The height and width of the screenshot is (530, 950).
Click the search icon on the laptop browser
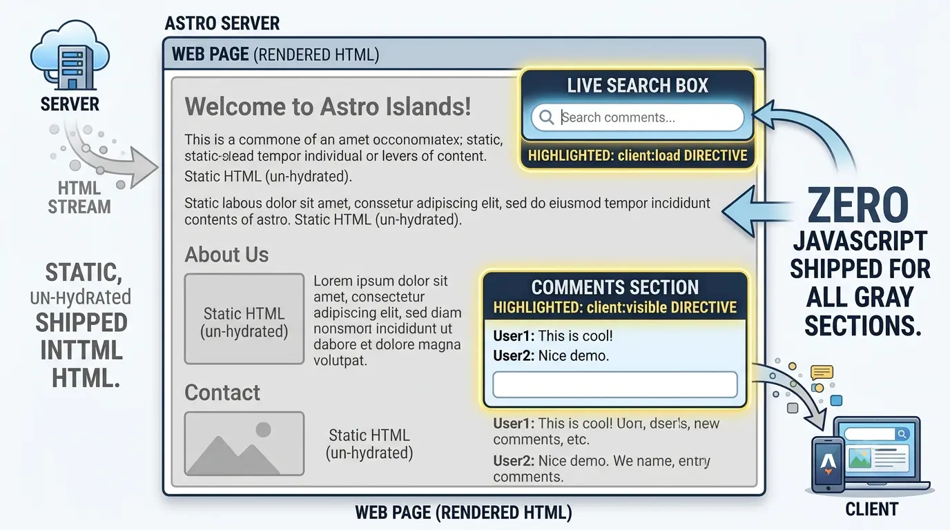point(901,434)
